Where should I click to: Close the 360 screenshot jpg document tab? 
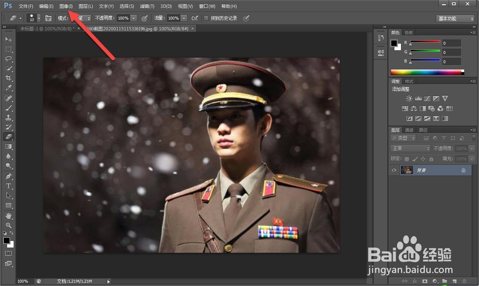(x=193, y=28)
